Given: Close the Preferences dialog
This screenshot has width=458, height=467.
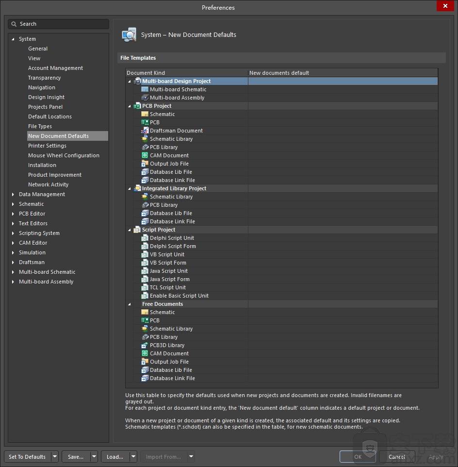Looking at the screenshot, I should (445, 6).
